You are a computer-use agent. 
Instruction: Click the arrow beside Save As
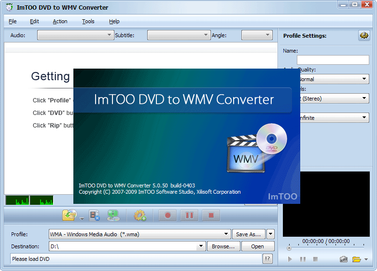coord(270,234)
